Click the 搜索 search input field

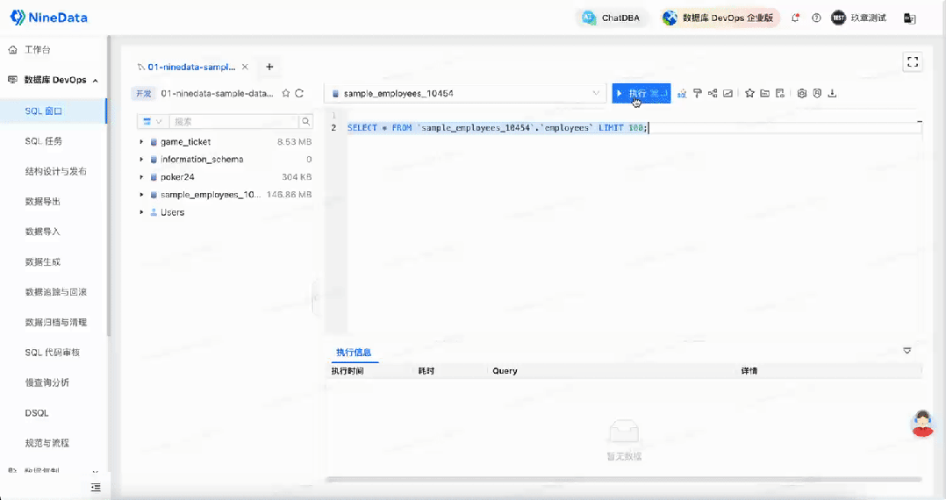[x=234, y=121]
